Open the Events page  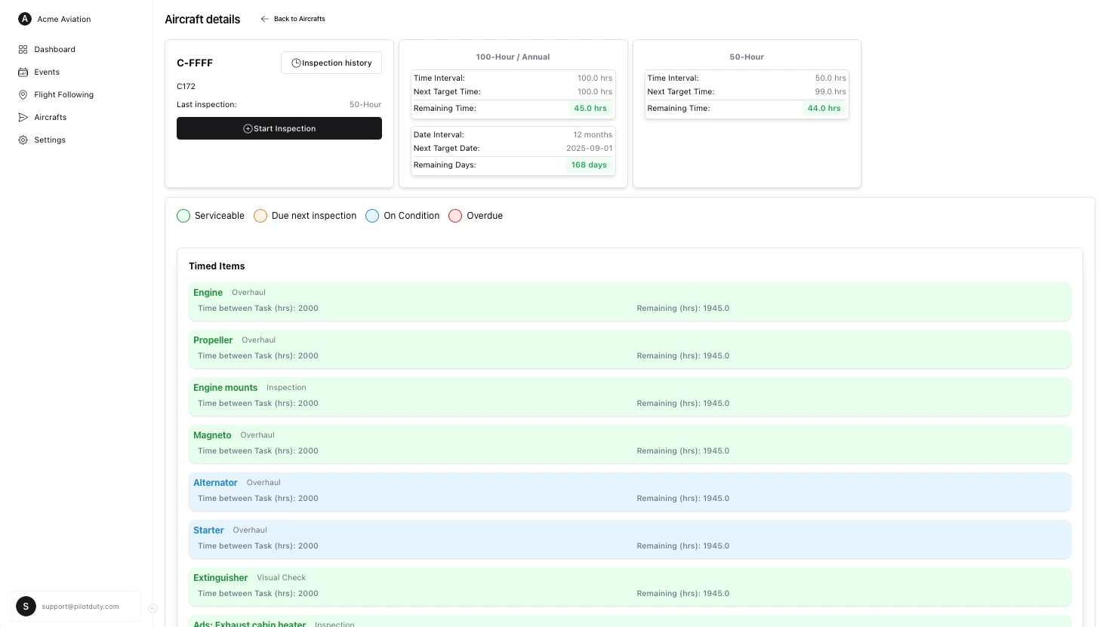point(47,72)
